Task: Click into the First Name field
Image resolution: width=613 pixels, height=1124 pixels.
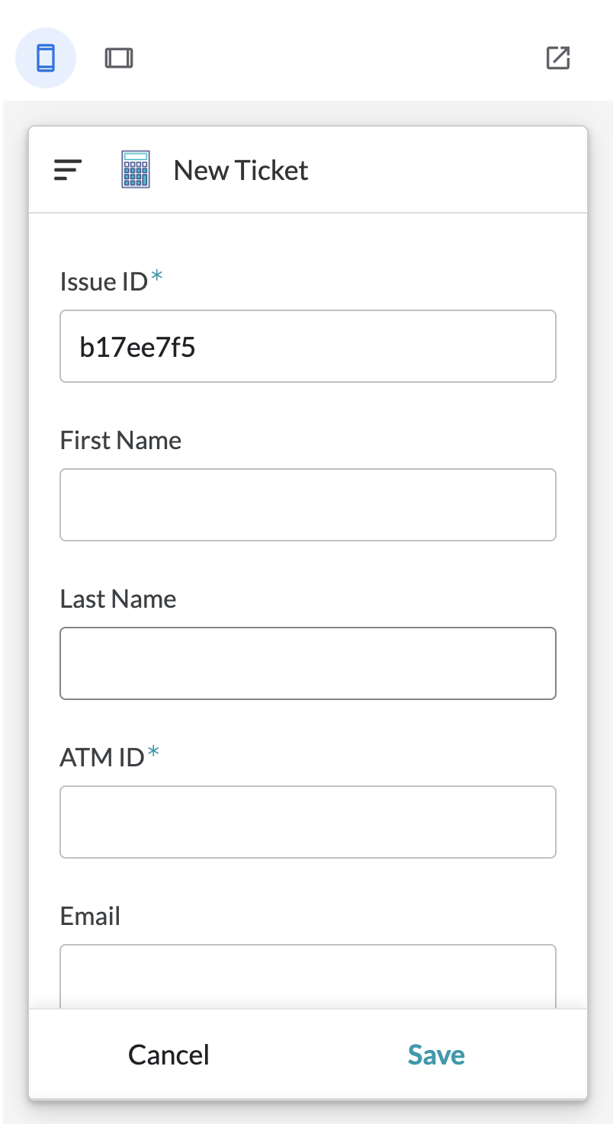Action: coord(308,505)
